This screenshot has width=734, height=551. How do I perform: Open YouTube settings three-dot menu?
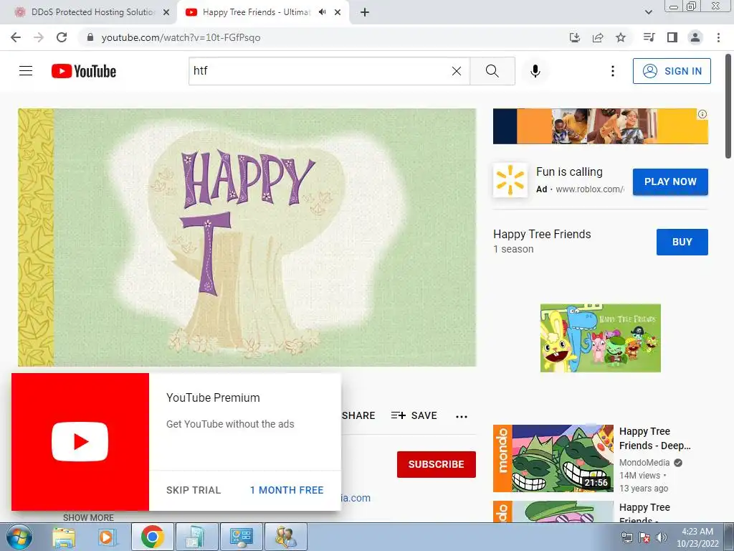tap(612, 71)
